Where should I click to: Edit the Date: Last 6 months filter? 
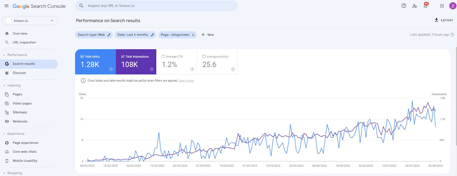pyautogui.click(x=152, y=35)
